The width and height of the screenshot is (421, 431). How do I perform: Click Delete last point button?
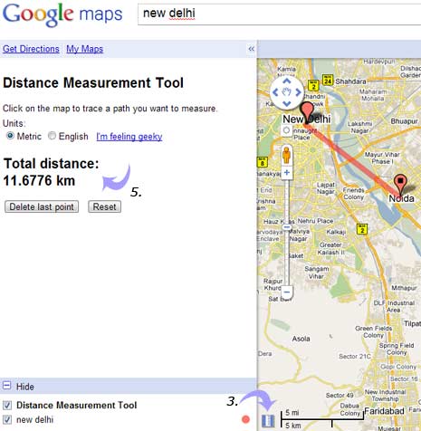point(42,206)
